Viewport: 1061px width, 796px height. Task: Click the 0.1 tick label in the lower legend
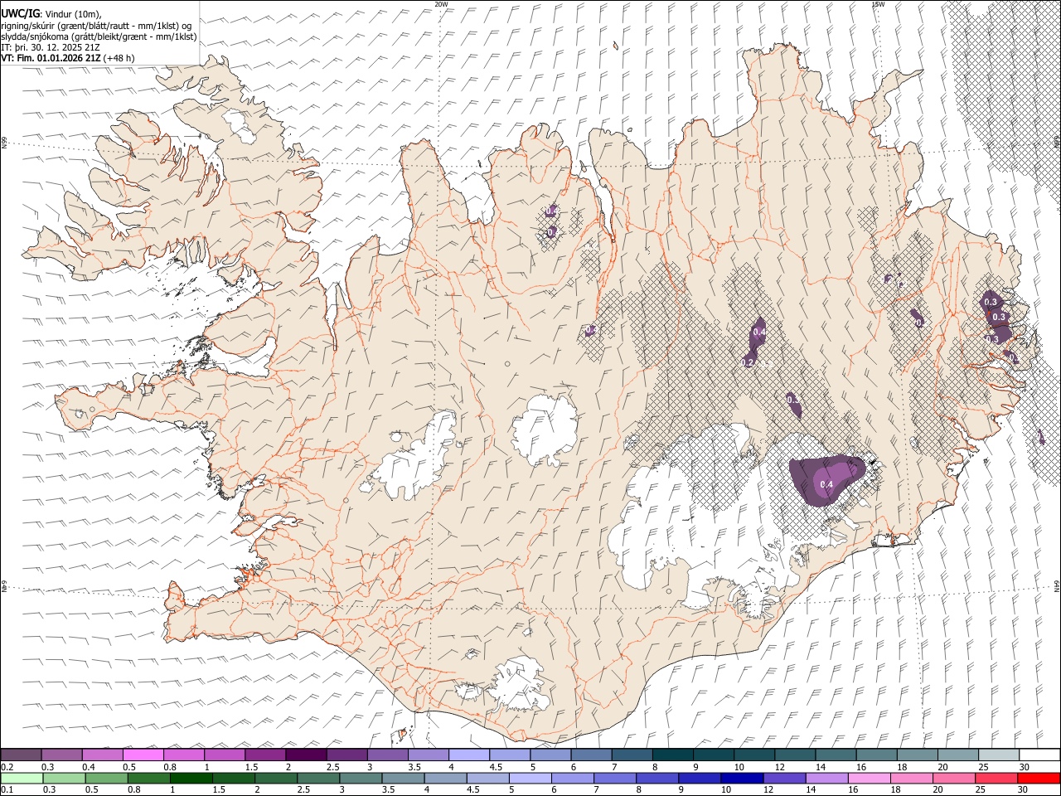7,789
